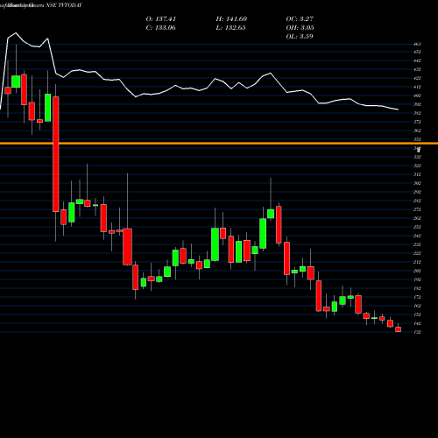Image resolution: width=438 pixels, height=438 pixels.
Task: Click the 352 price axis label above the orange line
Action: [417, 139]
